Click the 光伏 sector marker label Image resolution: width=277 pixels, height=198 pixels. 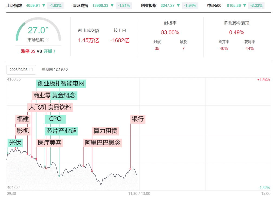[15, 143]
